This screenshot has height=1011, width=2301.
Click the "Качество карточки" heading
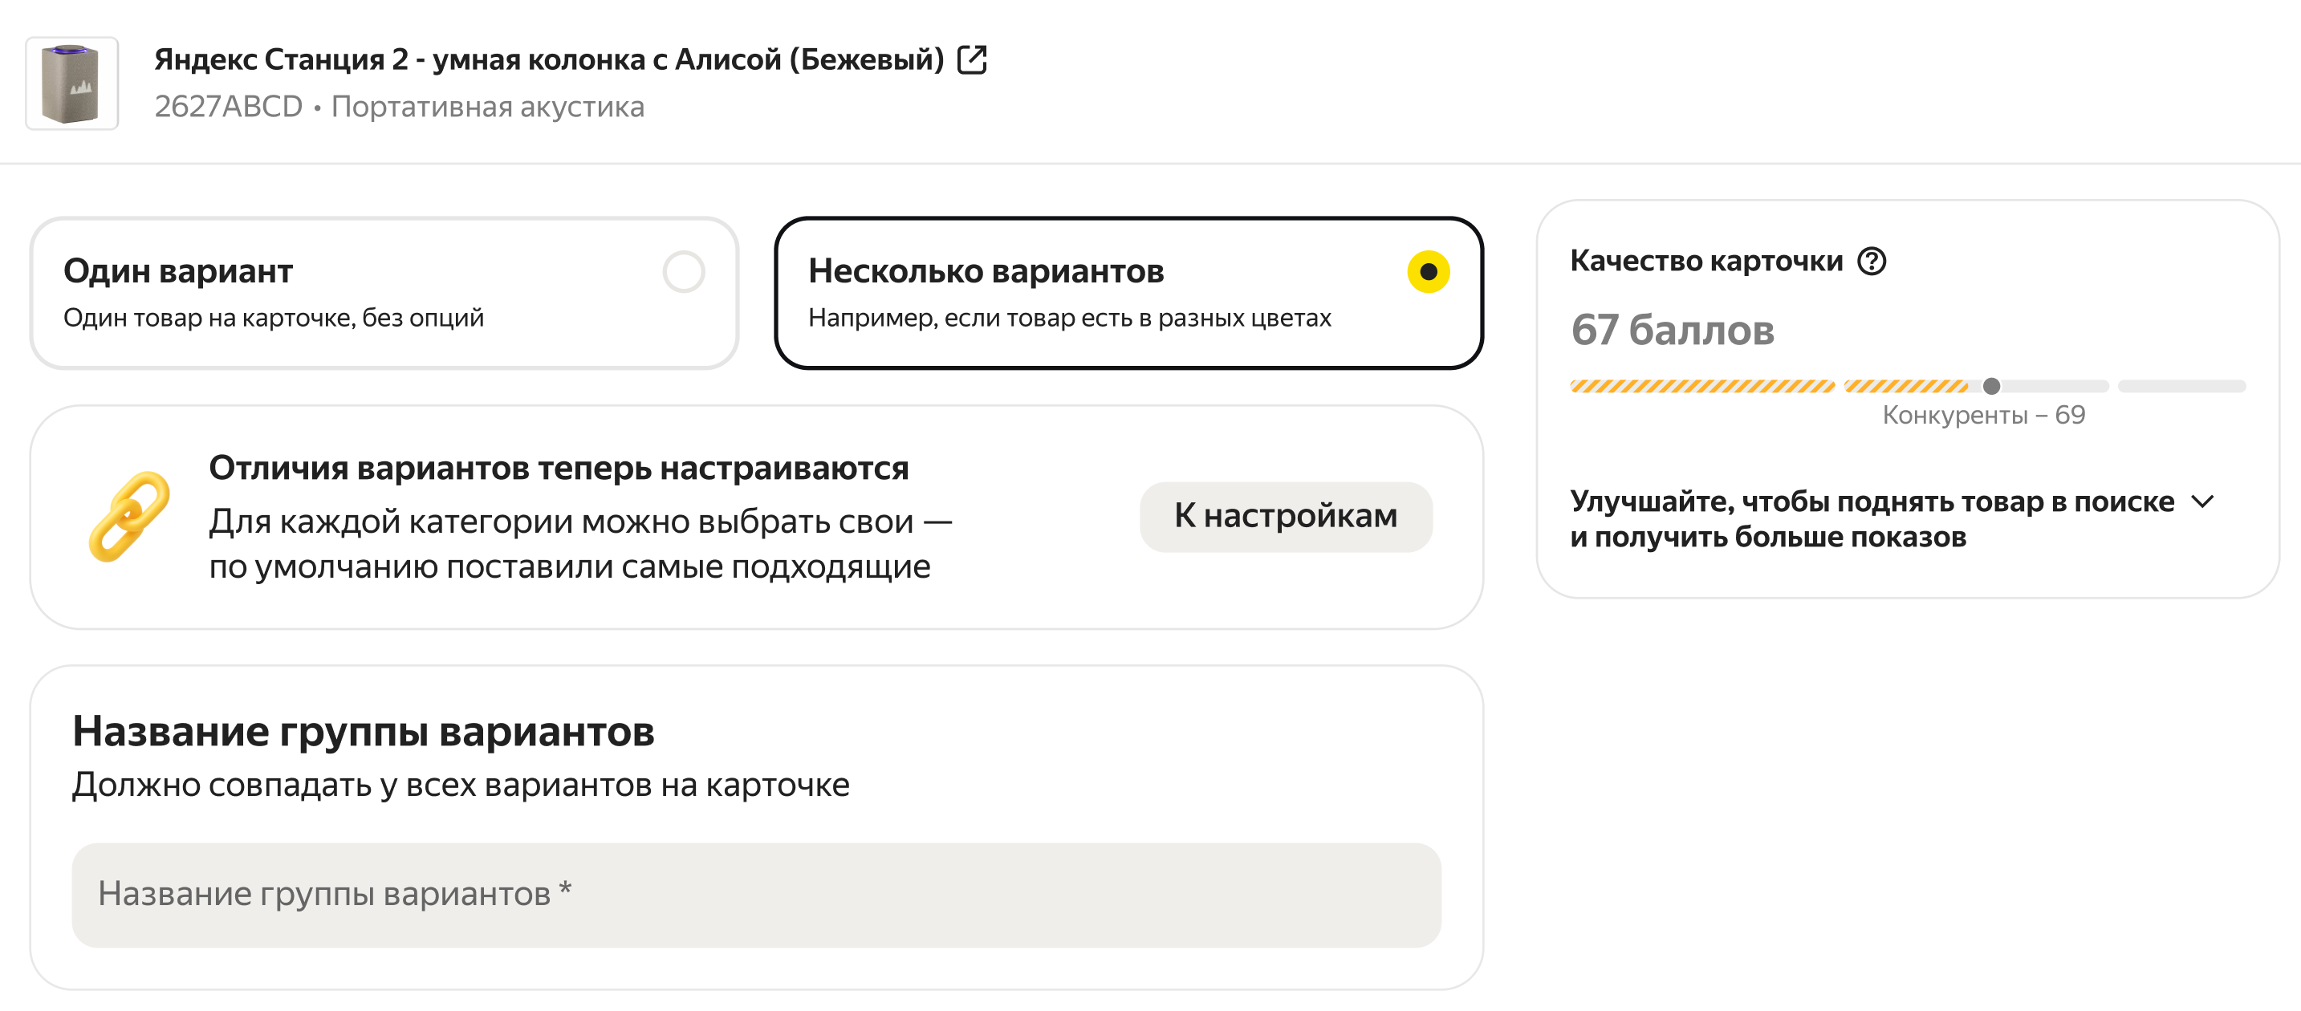[1706, 261]
